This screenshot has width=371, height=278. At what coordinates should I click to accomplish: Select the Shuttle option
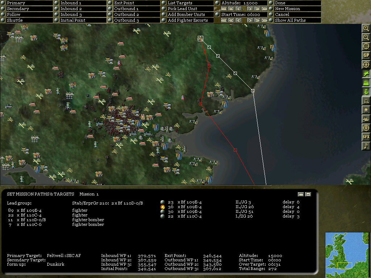click(x=26, y=20)
